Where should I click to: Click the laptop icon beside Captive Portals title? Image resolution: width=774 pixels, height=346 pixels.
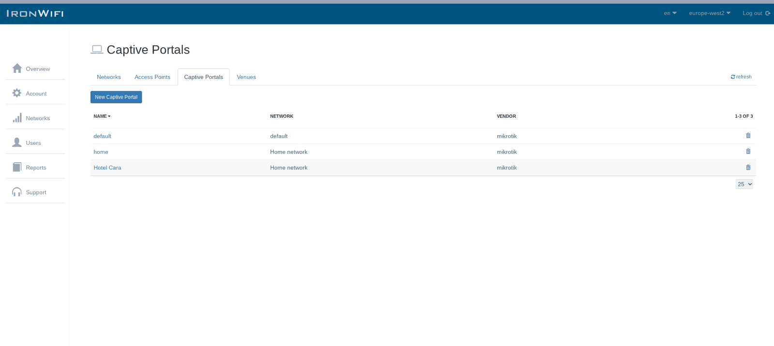pyautogui.click(x=97, y=49)
